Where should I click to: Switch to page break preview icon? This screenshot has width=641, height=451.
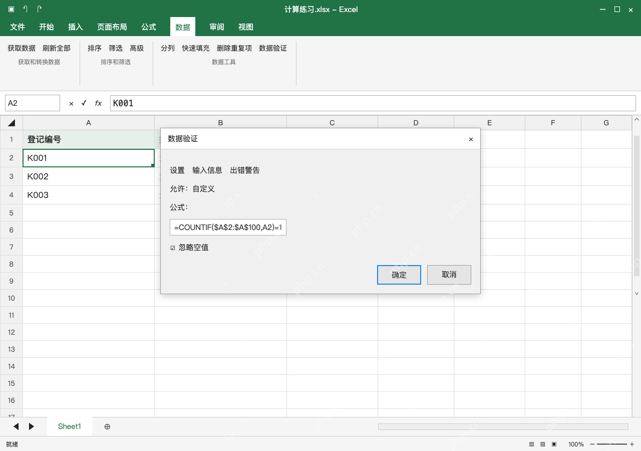(x=554, y=444)
